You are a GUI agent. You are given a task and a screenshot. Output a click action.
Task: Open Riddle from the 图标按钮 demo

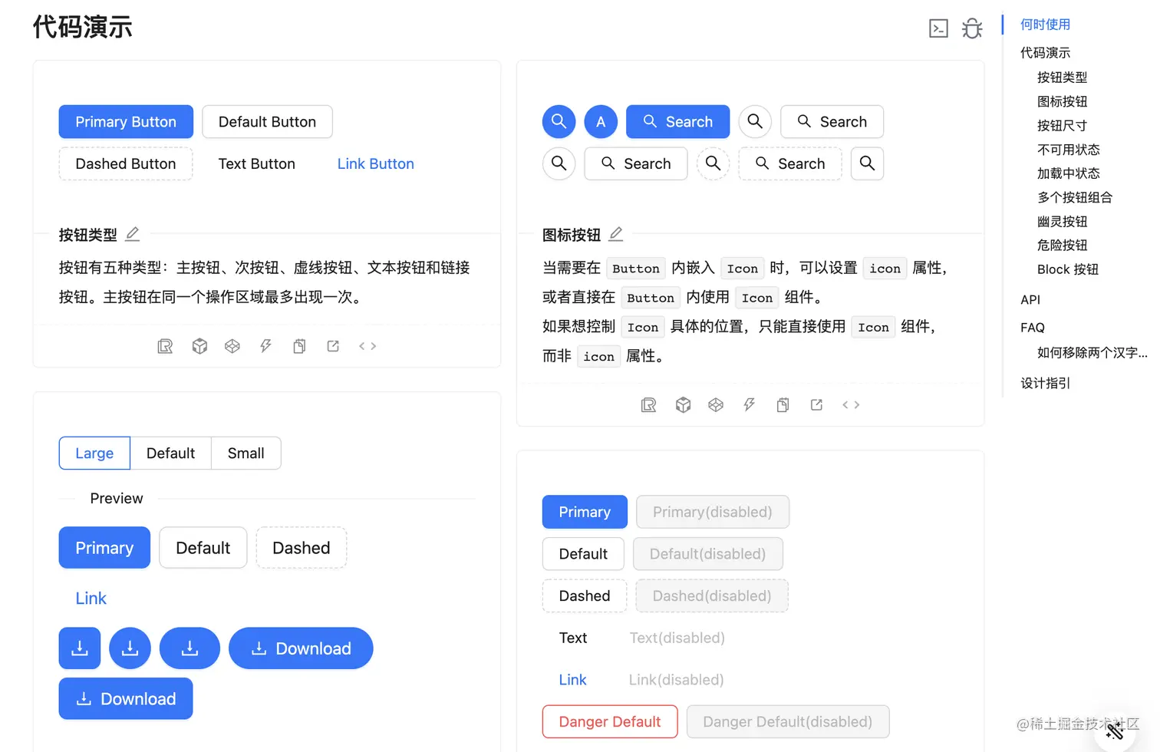[648, 404]
